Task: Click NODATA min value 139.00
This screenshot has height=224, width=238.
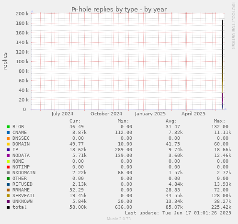Action: point(124,156)
